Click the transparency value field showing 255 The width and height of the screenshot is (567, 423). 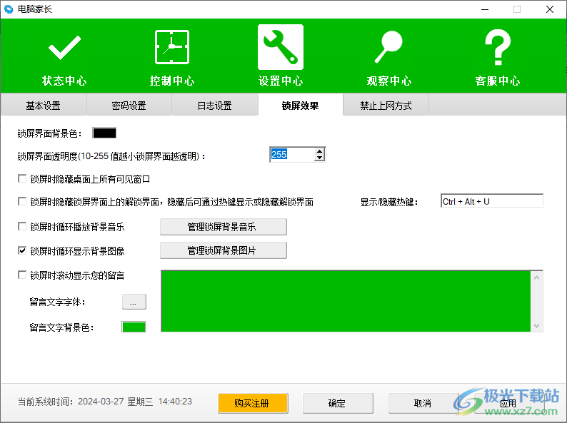point(292,155)
